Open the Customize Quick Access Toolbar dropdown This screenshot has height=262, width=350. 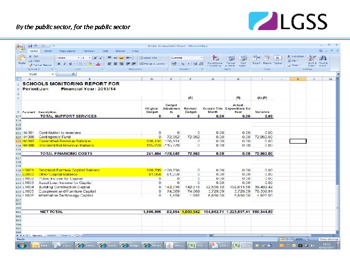coord(54,46)
